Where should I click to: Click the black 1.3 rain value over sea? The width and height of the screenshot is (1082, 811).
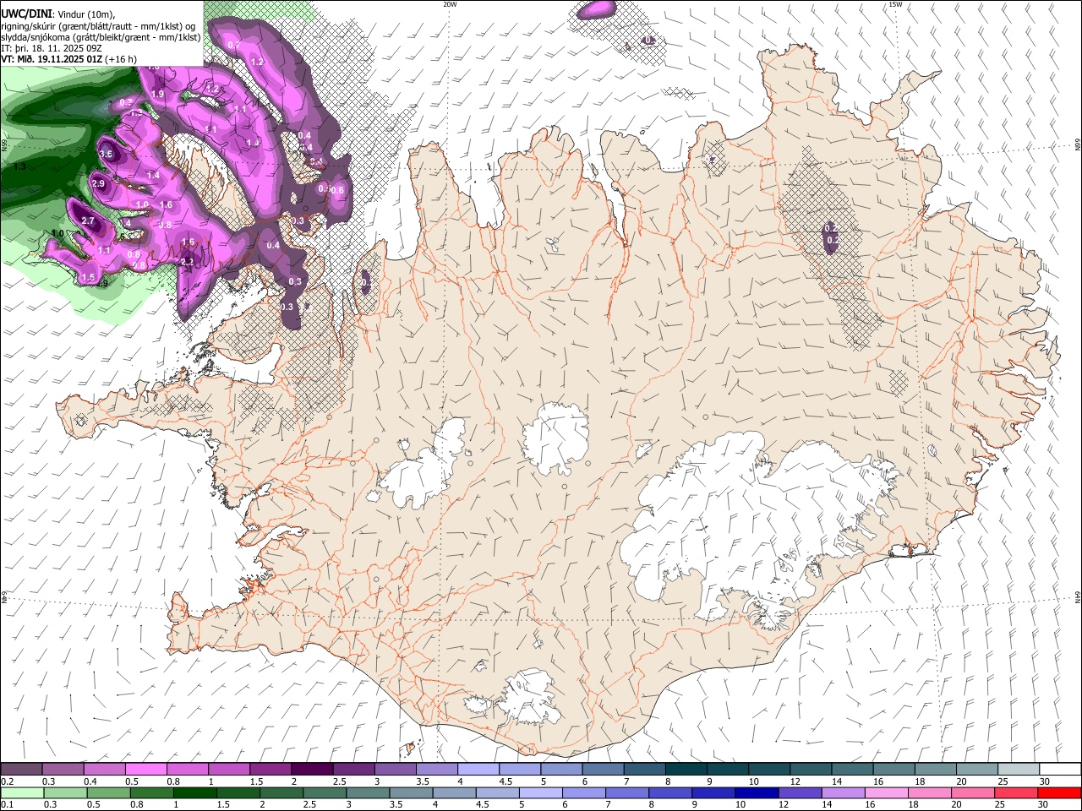tap(20, 167)
